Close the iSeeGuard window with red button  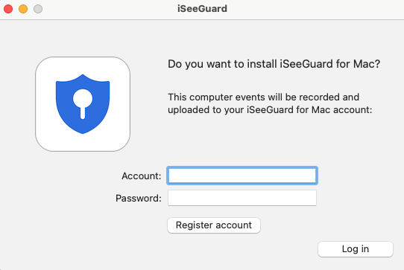(x=8, y=9)
